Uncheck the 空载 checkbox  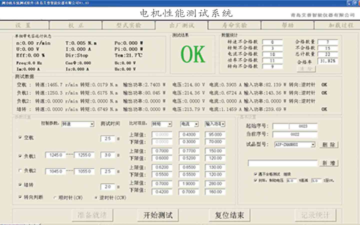pyautogui.click(x=20, y=137)
